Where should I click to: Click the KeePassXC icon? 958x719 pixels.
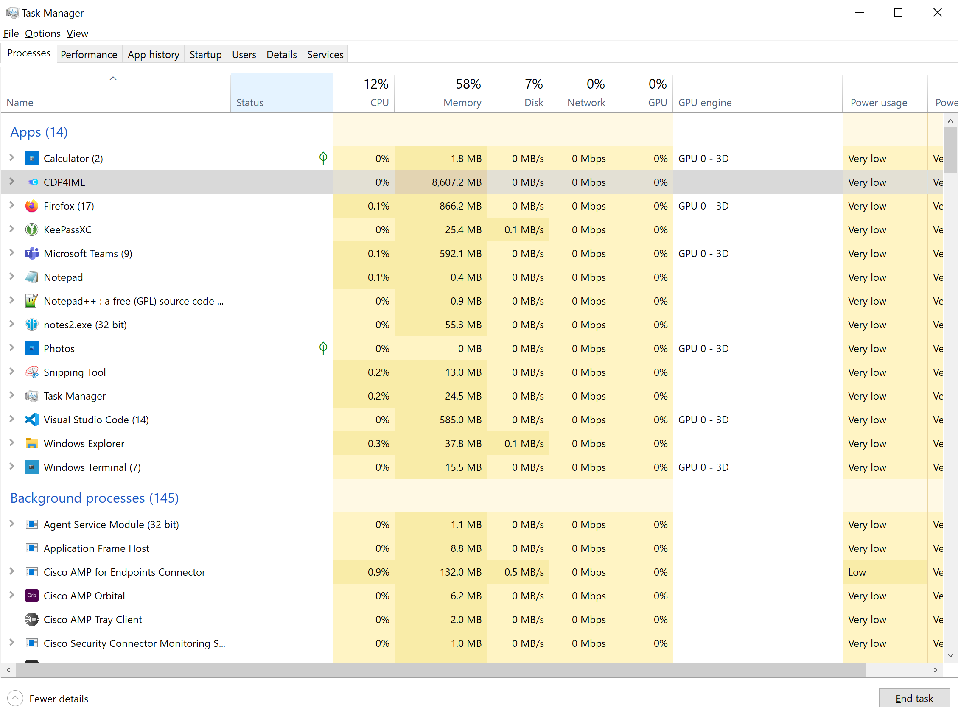tap(32, 229)
